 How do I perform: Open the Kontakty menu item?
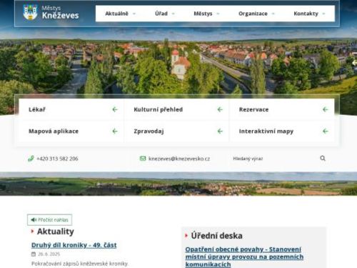[x=306, y=14]
